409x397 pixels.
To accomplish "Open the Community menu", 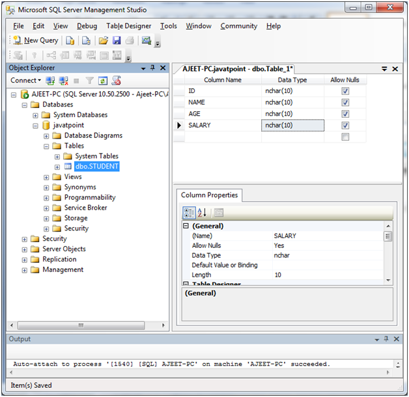I will [x=238, y=26].
